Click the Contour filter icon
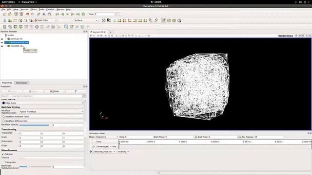 [10, 27]
